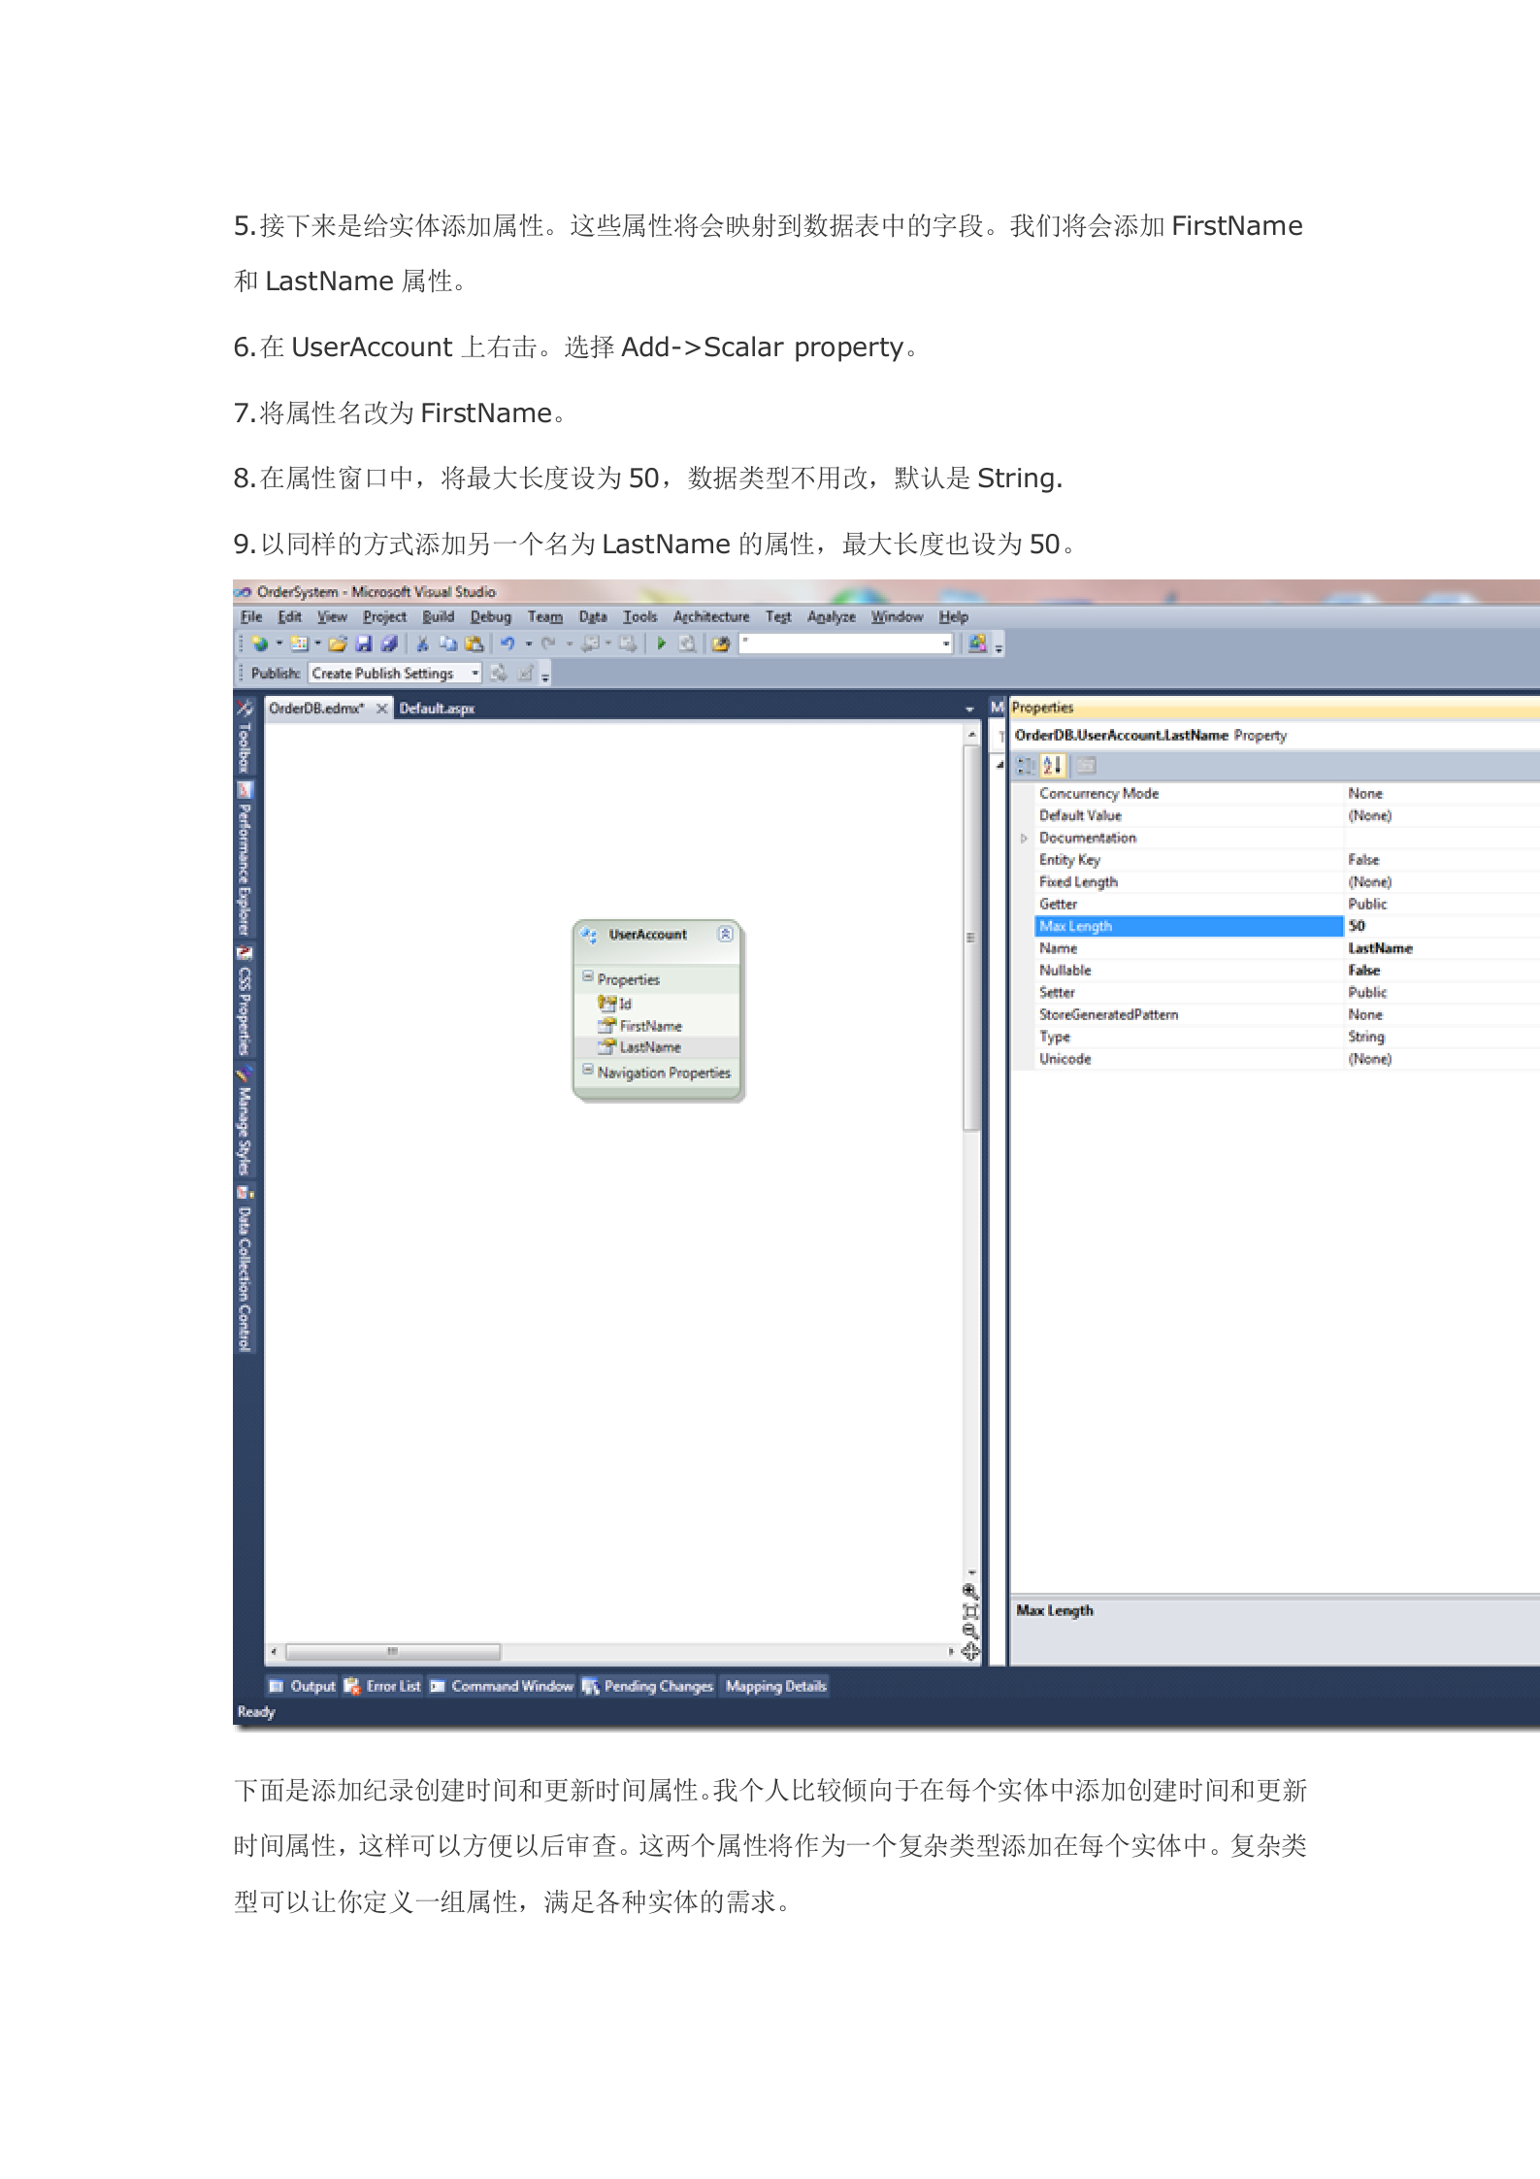Click the Categorized view icon in Properties
Screen dimensions: 1540x2179
1025,766
